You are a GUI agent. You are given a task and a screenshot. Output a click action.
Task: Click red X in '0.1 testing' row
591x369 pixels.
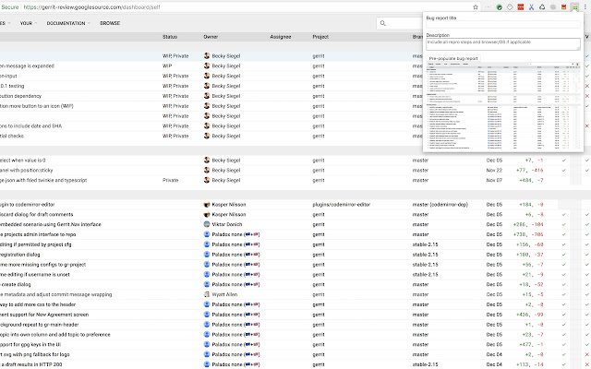(587, 86)
